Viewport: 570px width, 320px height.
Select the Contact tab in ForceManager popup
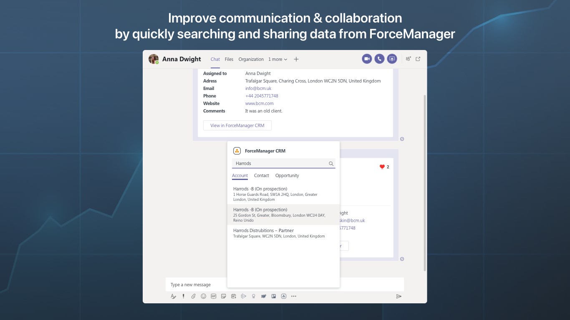(x=262, y=175)
